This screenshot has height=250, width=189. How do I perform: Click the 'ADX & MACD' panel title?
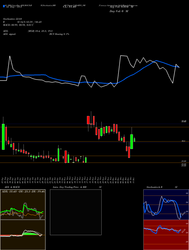(12, 187)
